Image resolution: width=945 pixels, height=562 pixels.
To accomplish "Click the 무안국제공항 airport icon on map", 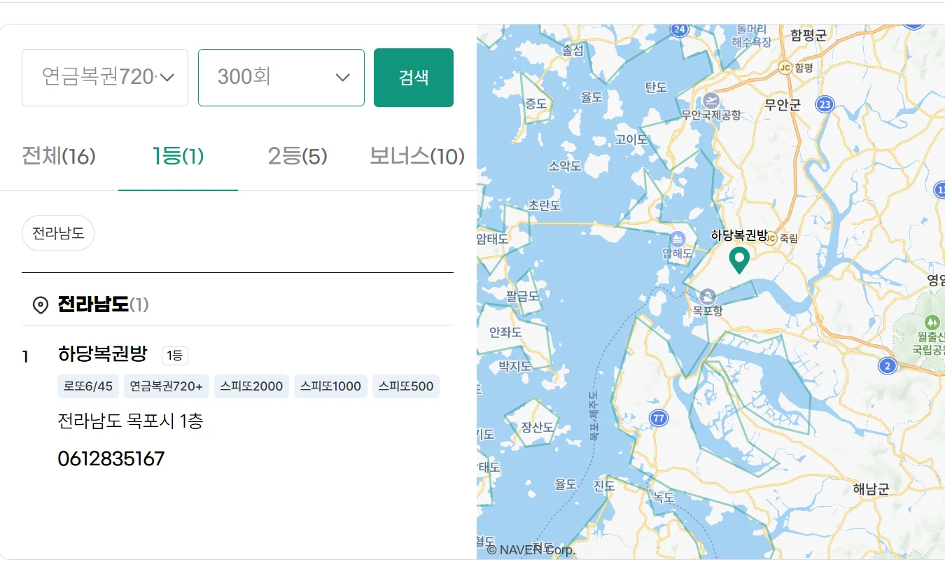I will coord(712,100).
